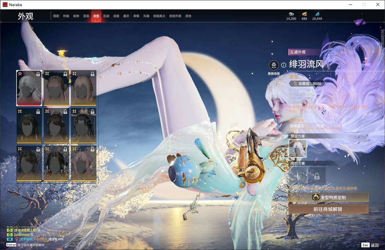Open the 面容 tab
This screenshot has width=385, height=250.
[x=86, y=16]
